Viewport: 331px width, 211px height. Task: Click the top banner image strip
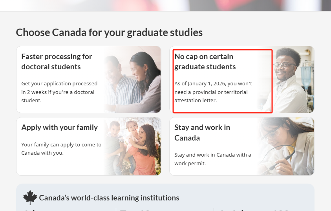tap(165, 5)
